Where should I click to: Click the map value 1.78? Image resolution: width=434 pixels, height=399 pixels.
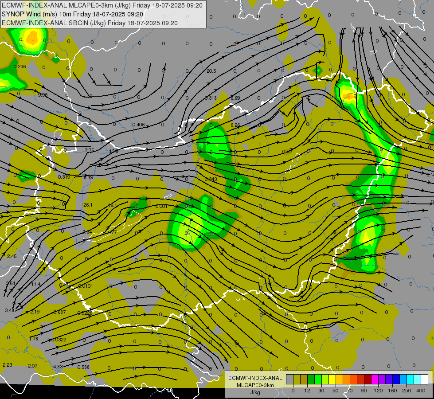pyautogui.click(x=34, y=339)
